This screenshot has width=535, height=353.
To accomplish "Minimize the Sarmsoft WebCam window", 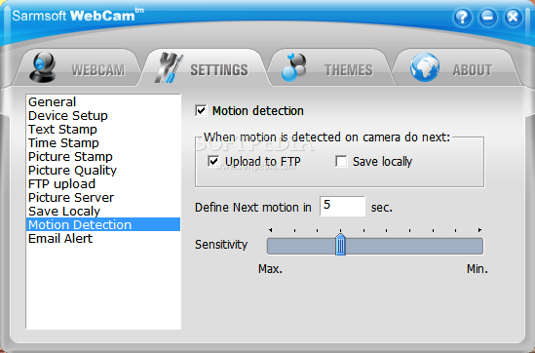I will point(488,18).
